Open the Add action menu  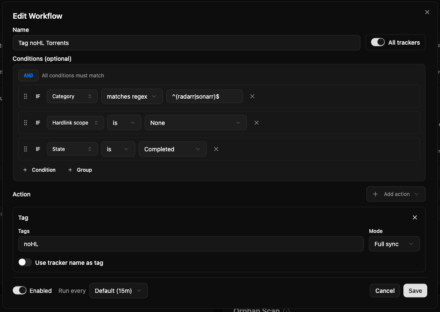396,194
